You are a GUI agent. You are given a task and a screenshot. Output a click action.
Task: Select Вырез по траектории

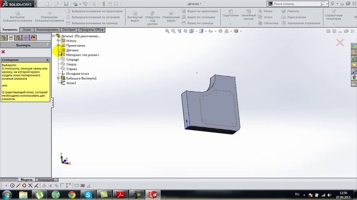point(200,11)
